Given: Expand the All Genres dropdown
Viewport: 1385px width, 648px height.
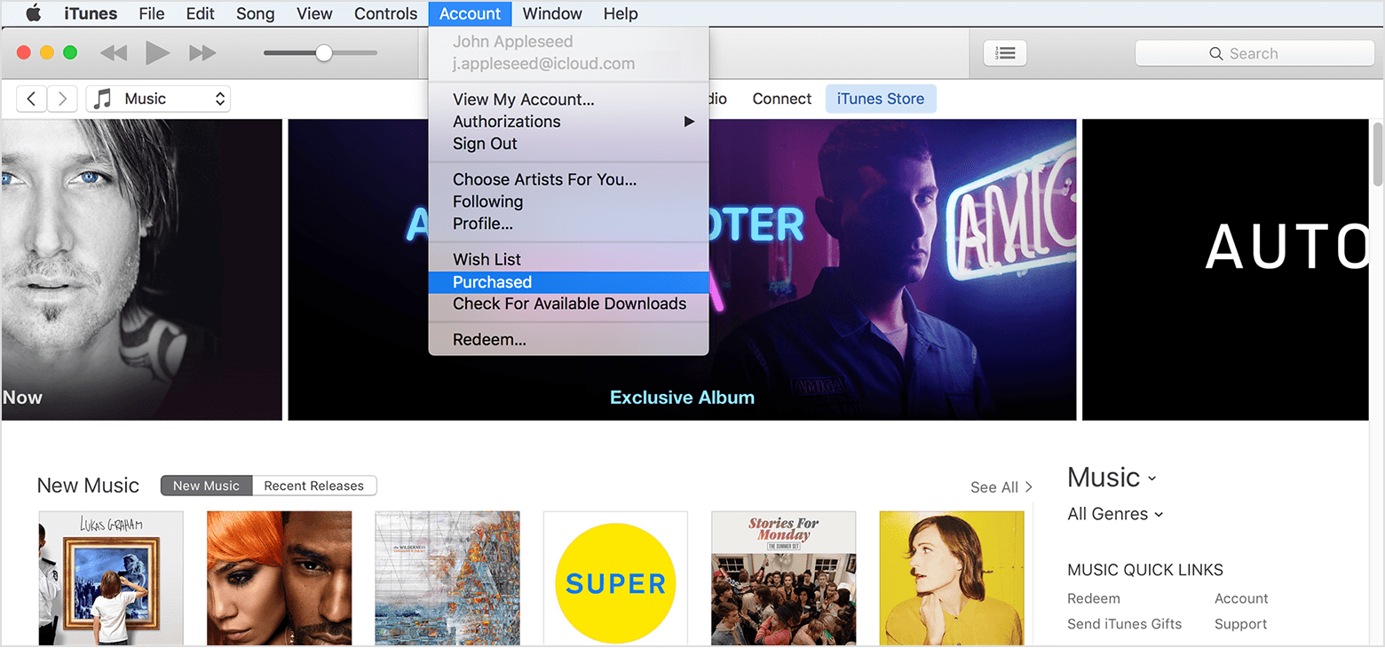Looking at the screenshot, I should click(x=1115, y=514).
